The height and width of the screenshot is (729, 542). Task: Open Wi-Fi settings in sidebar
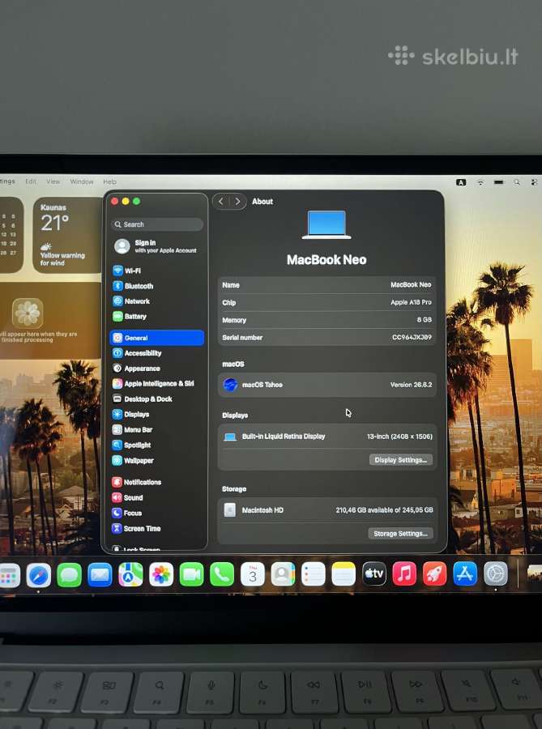157,271
